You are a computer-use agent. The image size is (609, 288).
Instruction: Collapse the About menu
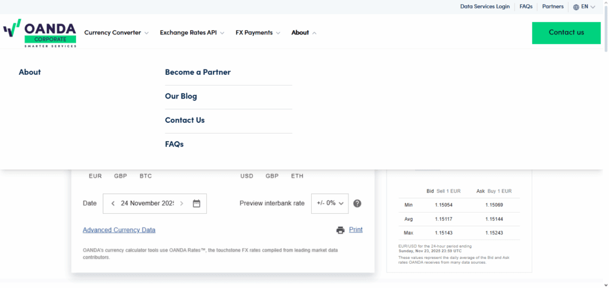coord(303,33)
